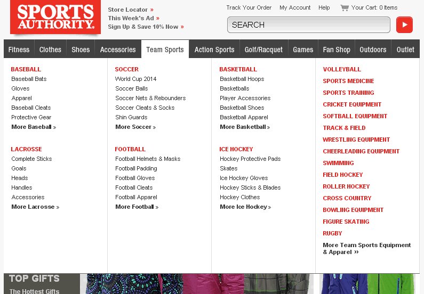This screenshot has width=424, height=294.
Task: Open the SWIMMING category
Action: click(338, 163)
